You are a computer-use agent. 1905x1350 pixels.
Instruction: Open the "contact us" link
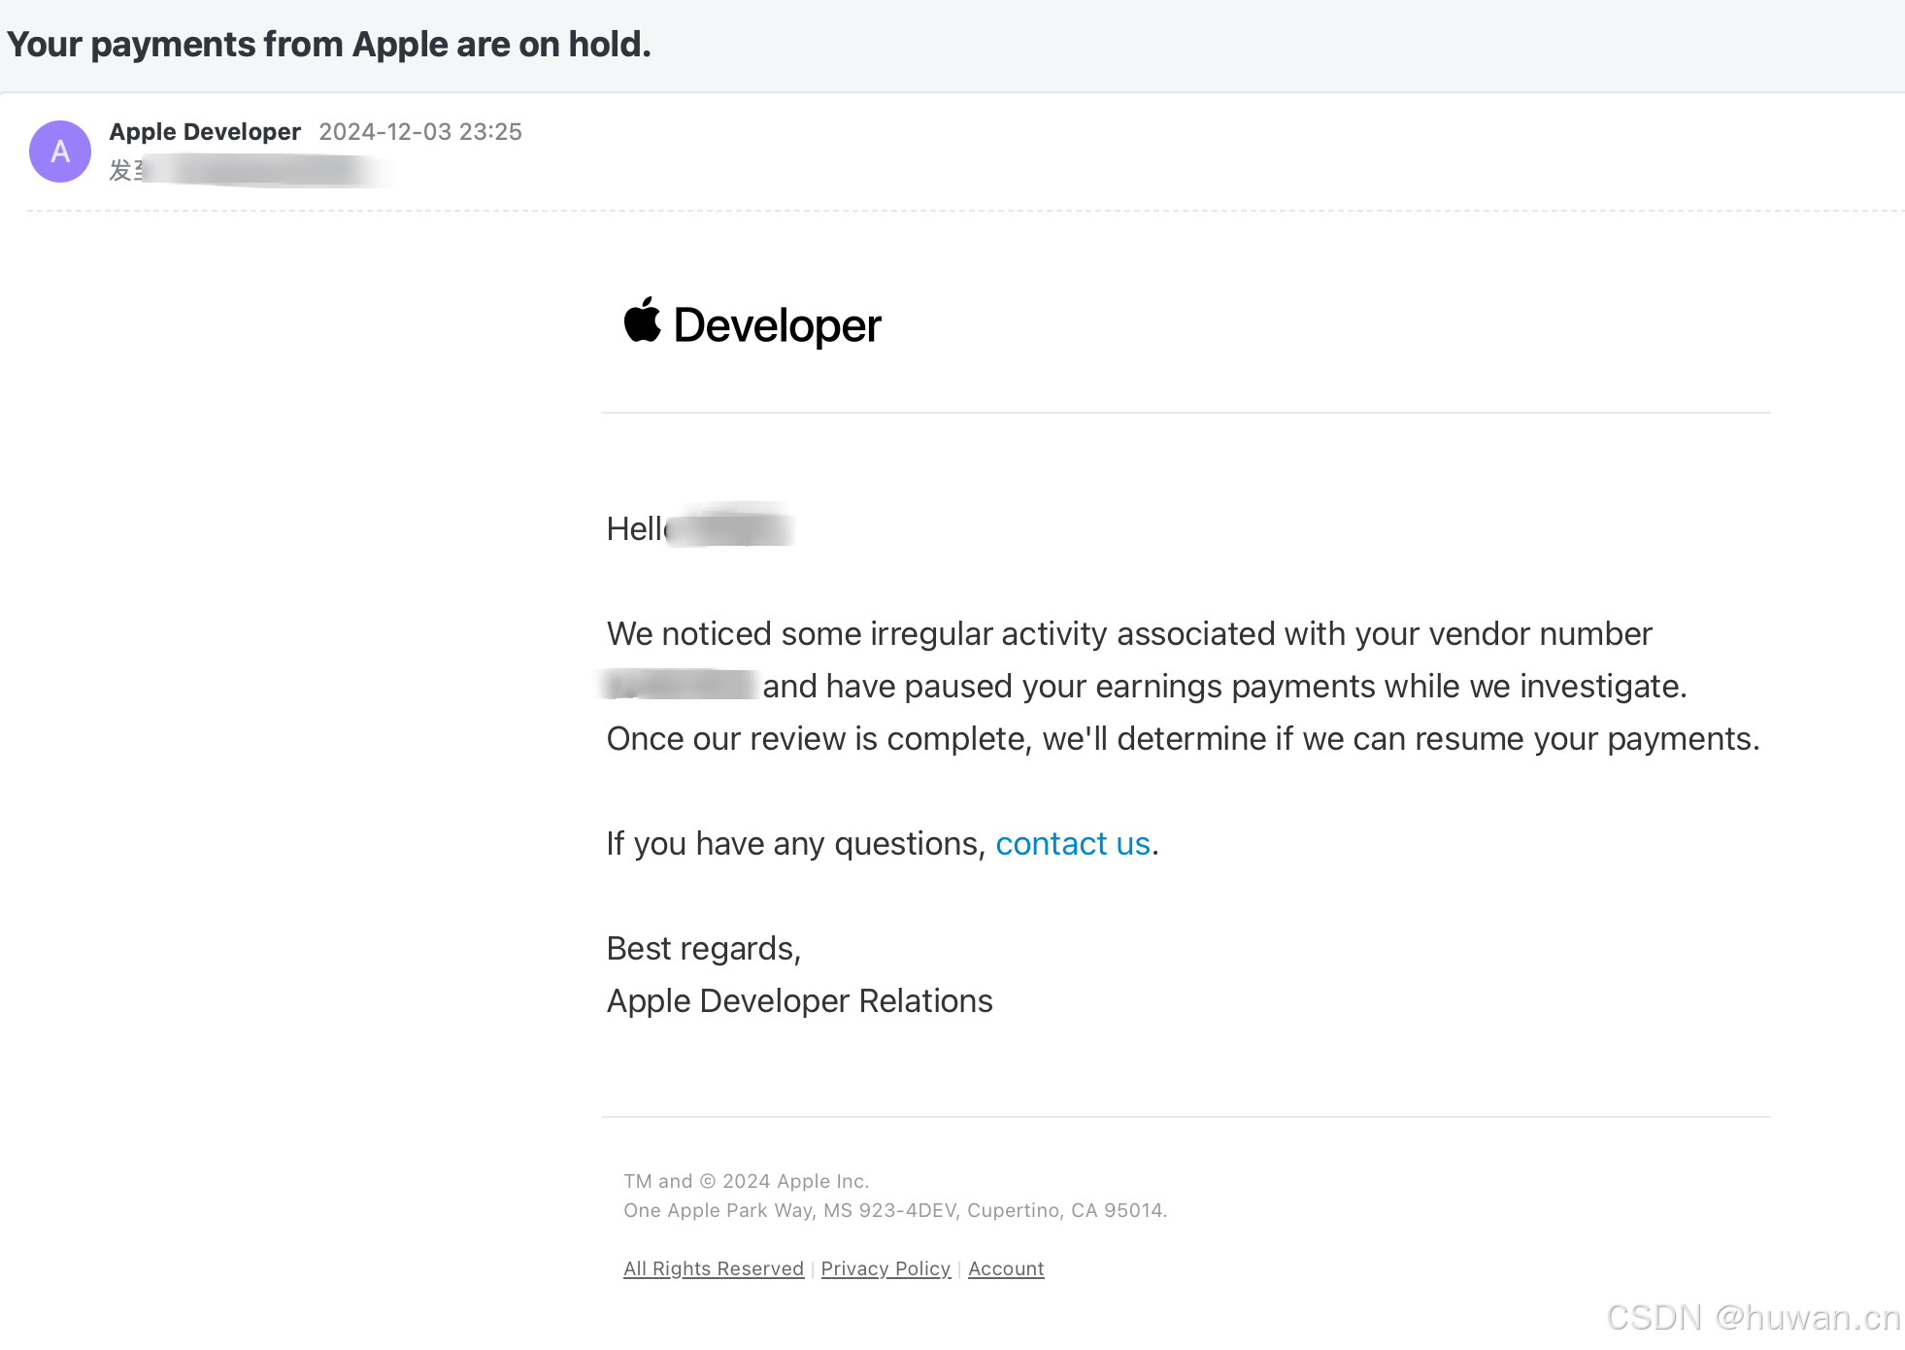tap(1072, 843)
